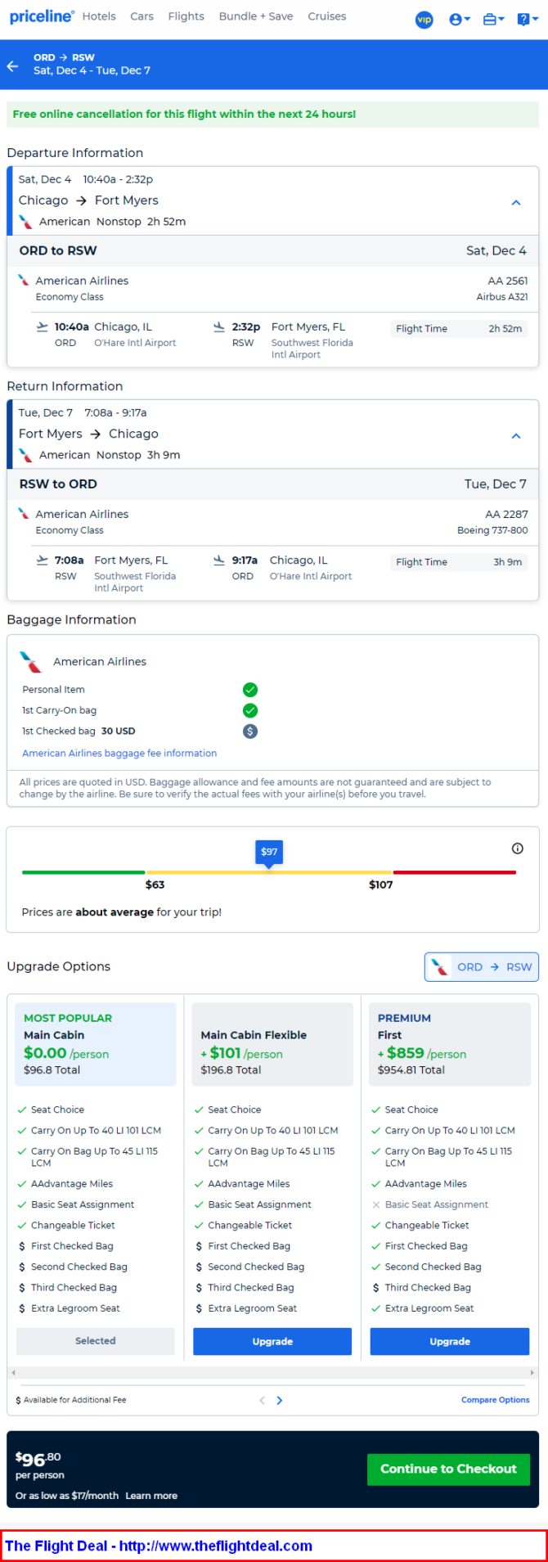Click the upgrade options horizontal scrollbar

[272, 1372]
